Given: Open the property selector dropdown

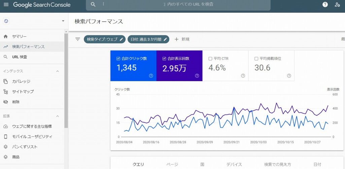Looking at the screenshot, I should coord(63,21).
